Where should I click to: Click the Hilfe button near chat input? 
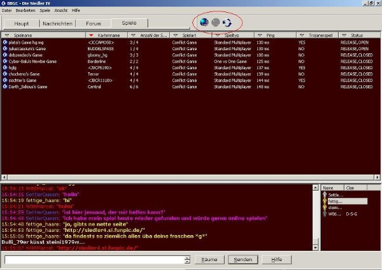276,260
